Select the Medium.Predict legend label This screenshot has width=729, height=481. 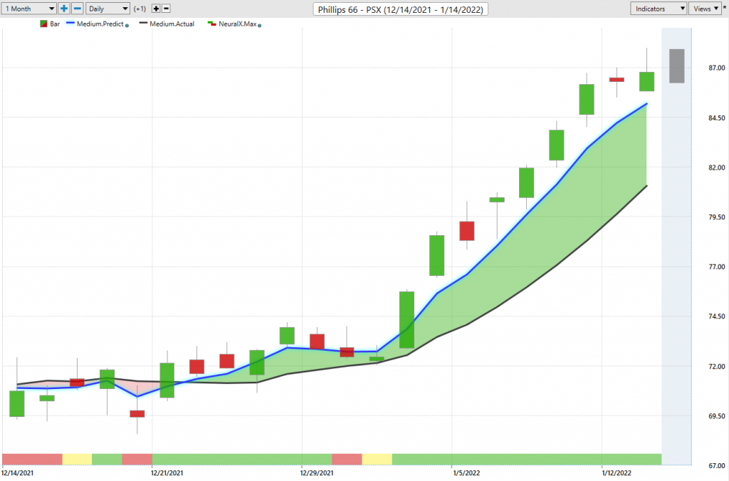click(x=100, y=24)
